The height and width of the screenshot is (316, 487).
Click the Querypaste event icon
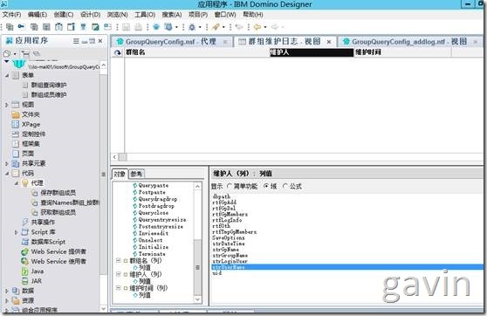click(134, 186)
